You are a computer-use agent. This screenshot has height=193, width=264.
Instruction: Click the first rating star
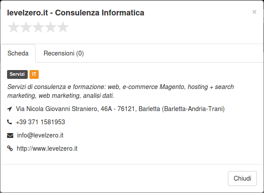click(14, 27)
